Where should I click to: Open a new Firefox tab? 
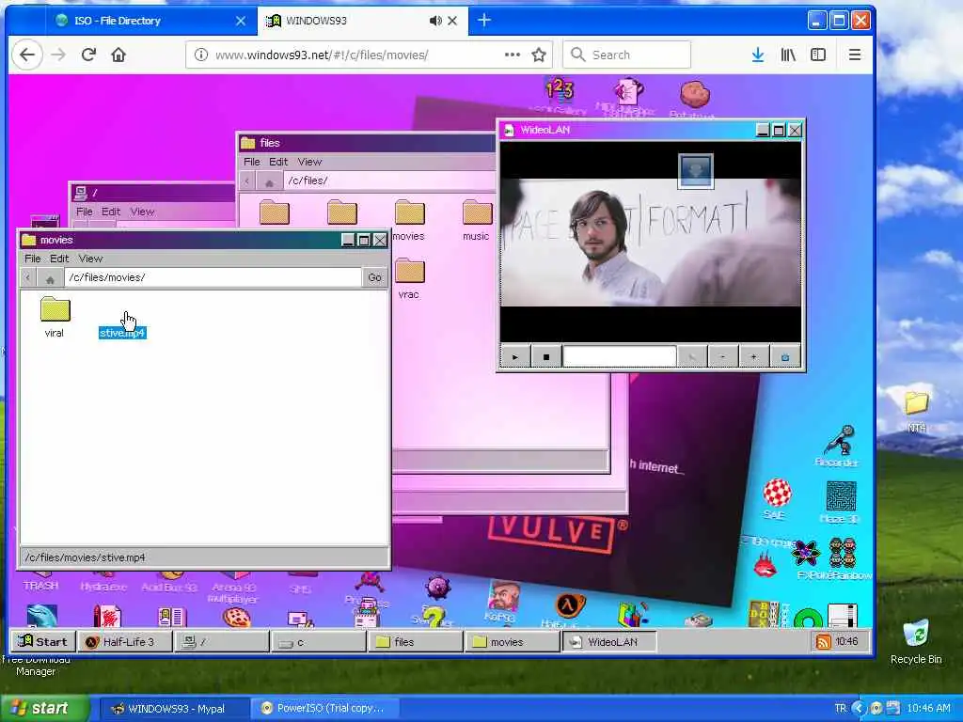[484, 21]
